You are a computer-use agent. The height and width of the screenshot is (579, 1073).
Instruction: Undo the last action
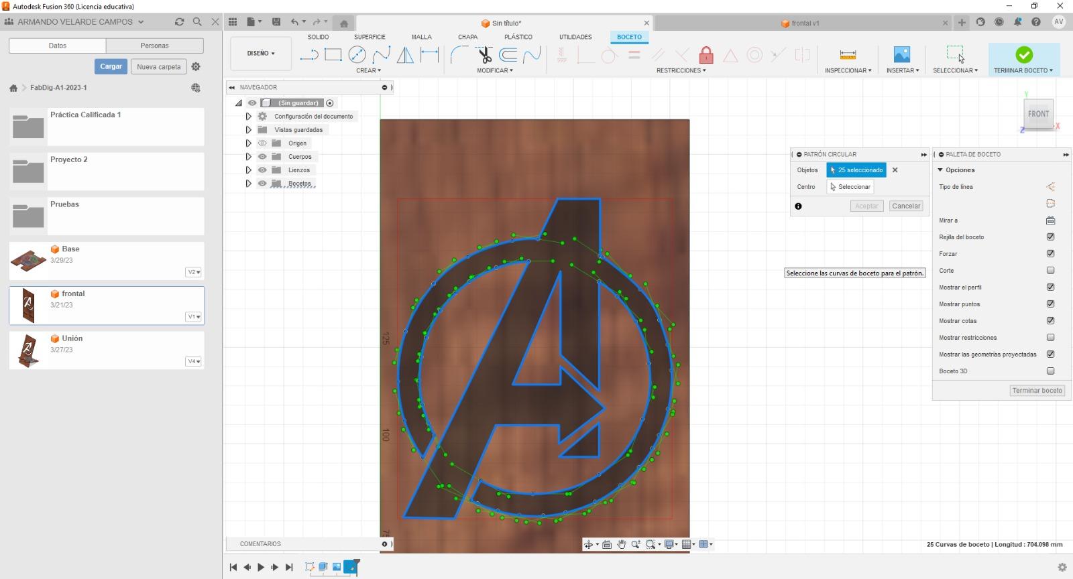(x=294, y=22)
